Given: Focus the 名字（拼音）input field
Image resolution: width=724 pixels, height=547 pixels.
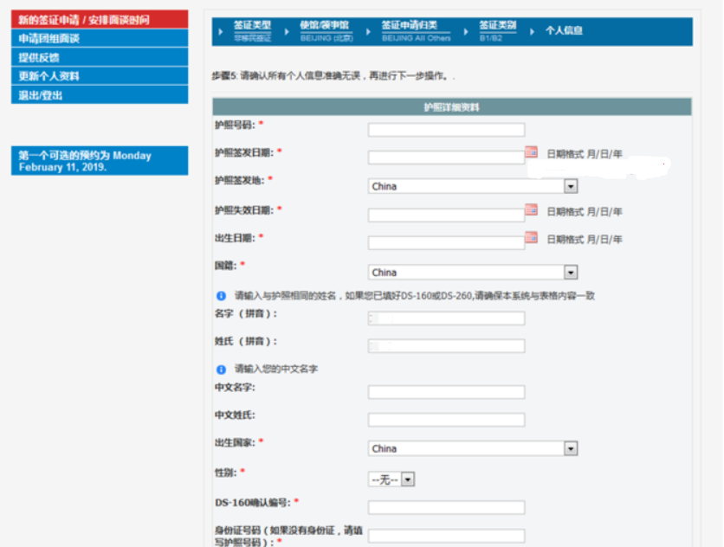Looking at the screenshot, I should pos(447,318).
